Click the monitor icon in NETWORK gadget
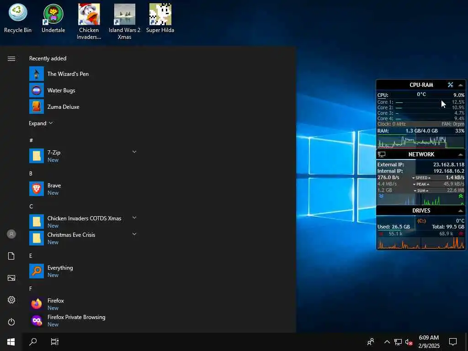This screenshot has width=468, height=351. (382, 154)
